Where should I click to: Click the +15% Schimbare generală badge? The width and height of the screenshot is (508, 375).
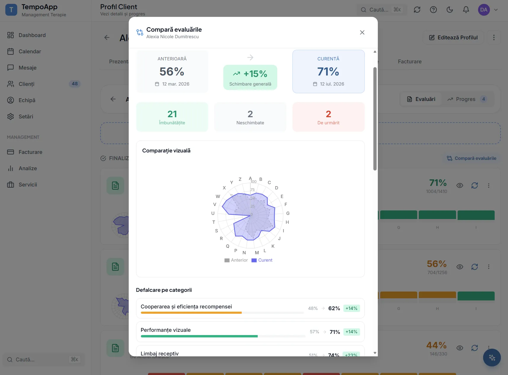[250, 77]
